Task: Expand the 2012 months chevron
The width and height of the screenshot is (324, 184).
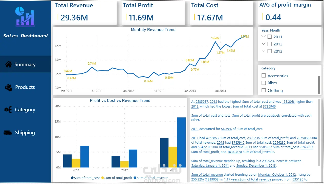Action: click(x=263, y=44)
